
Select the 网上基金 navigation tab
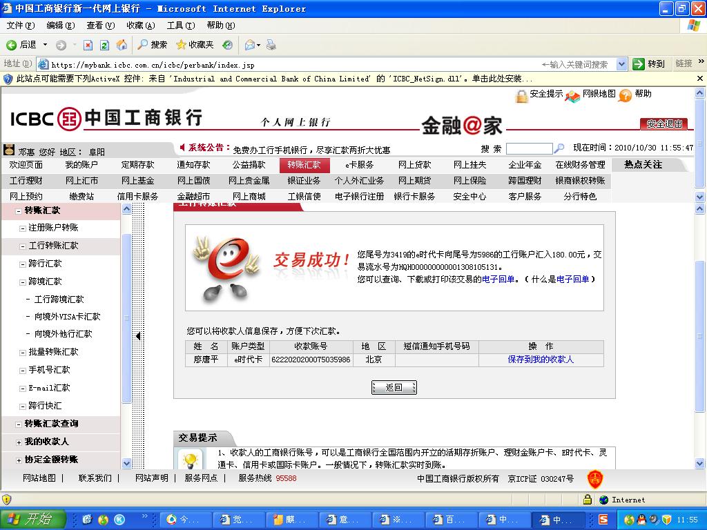click(x=137, y=181)
